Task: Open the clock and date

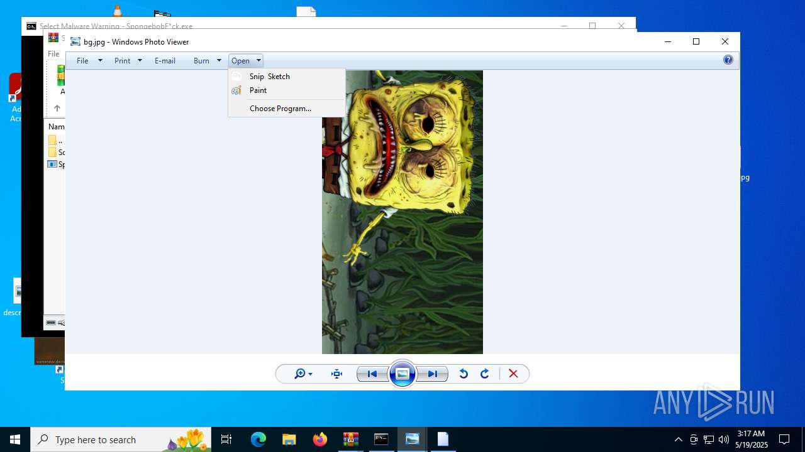Action: 752,439
